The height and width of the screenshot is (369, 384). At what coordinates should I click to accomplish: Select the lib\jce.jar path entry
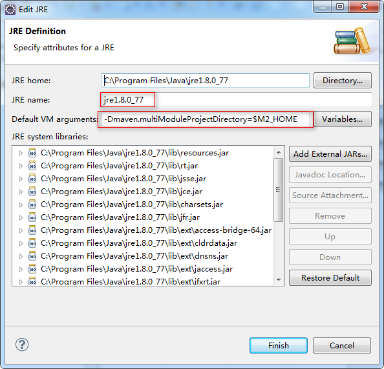coord(122,192)
